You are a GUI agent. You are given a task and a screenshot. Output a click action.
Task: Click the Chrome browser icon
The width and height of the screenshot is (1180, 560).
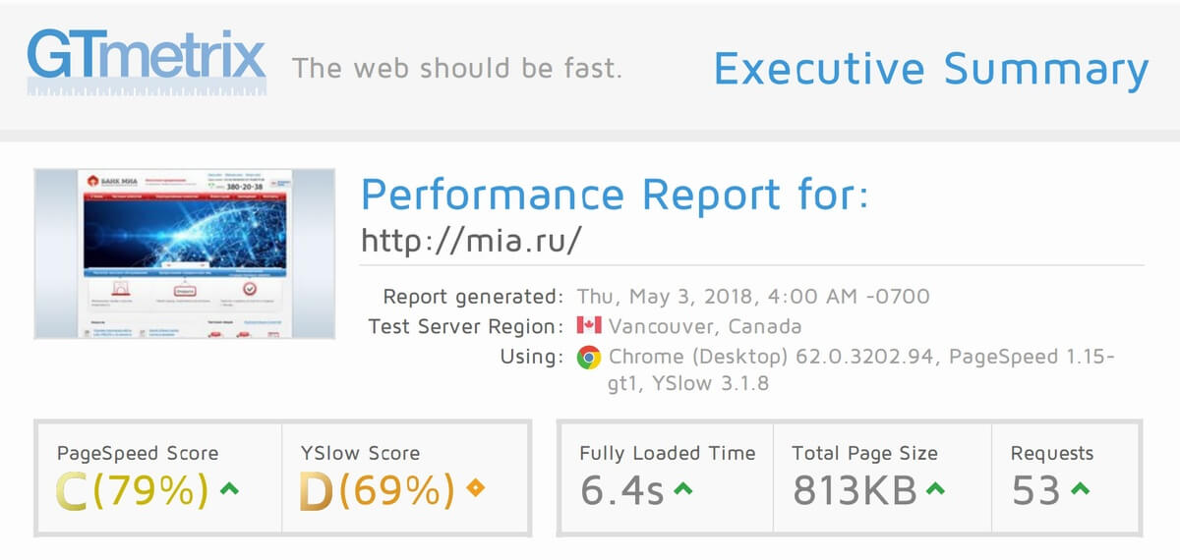[588, 357]
